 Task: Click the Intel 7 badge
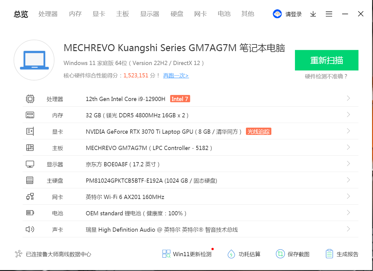point(180,99)
